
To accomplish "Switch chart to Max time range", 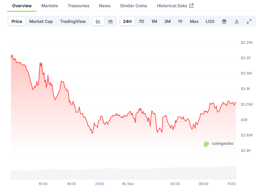I will (194, 21).
